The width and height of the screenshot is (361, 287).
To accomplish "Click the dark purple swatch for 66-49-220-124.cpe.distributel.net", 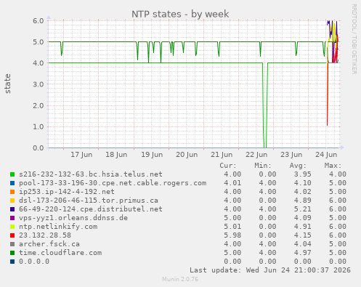I will click(12, 209).
